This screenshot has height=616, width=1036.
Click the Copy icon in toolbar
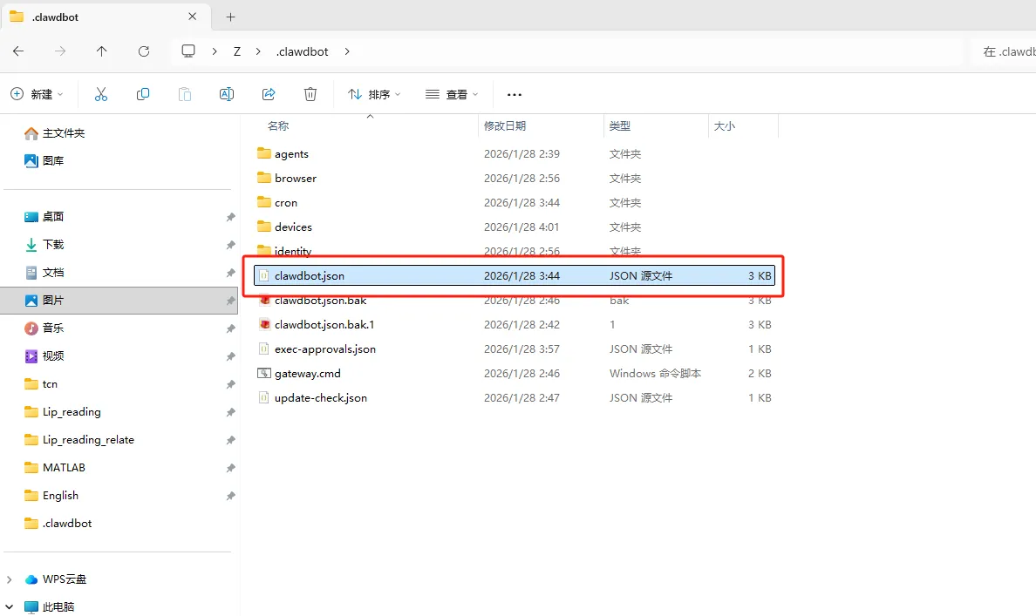click(143, 94)
